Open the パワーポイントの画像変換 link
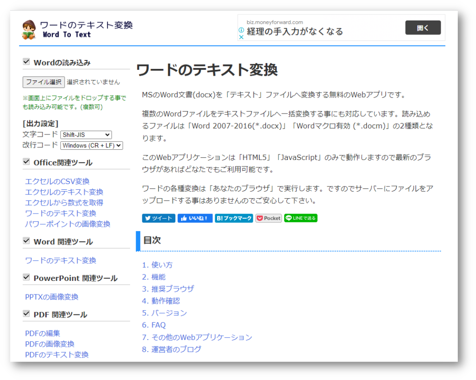The image size is (476, 380). click(x=68, y=224)
